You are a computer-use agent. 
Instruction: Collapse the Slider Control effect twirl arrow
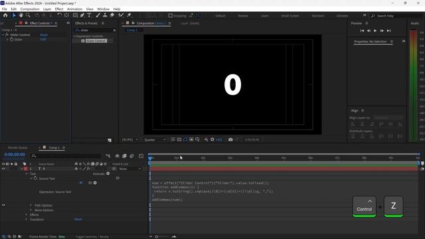coord(3,35)
